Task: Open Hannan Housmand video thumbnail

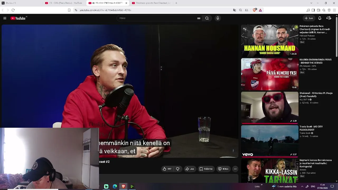Action: (270, 41)
